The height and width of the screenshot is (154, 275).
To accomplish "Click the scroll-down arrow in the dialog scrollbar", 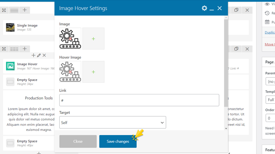I will click(226, 128).
